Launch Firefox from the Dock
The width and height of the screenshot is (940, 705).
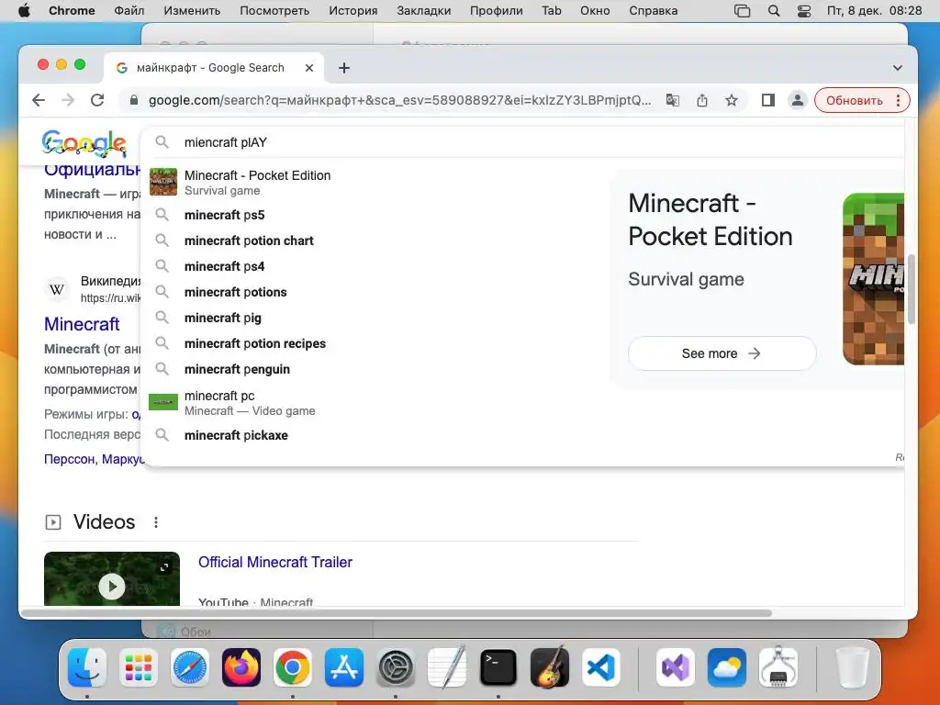click(x=241, y=667)
